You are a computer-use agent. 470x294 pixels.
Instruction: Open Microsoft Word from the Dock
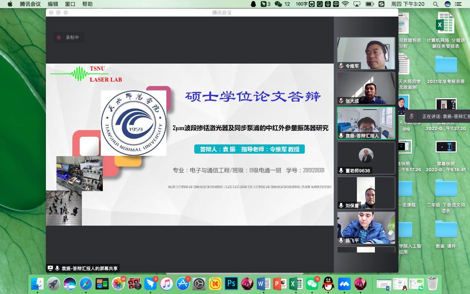264,283
